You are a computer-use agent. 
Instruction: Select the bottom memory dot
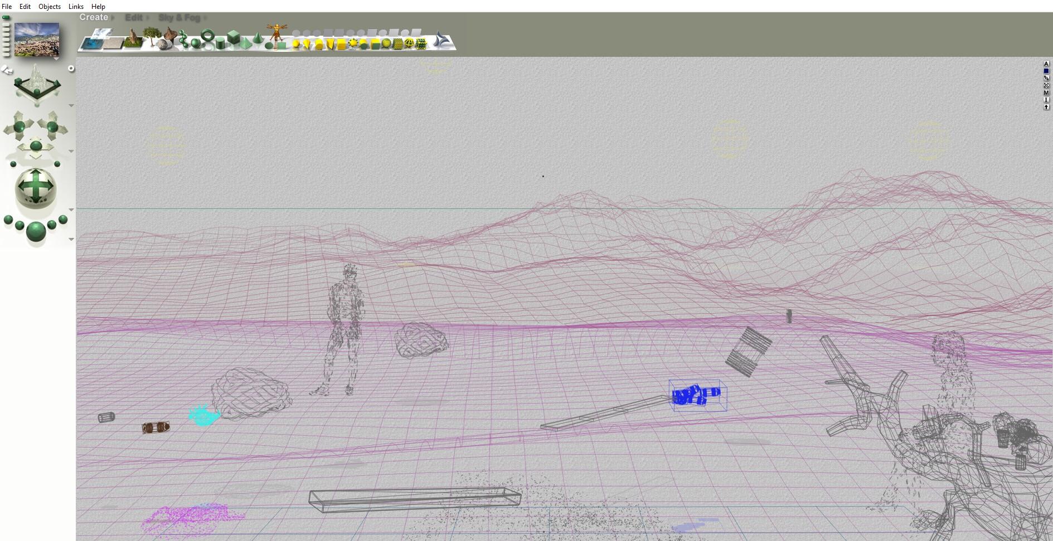pyautogui.click(x=6, y=54)
